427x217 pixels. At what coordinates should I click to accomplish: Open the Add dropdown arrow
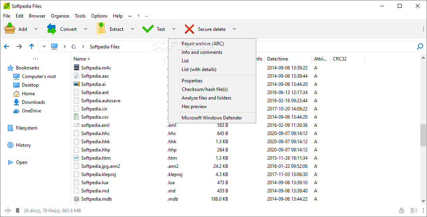36,29
